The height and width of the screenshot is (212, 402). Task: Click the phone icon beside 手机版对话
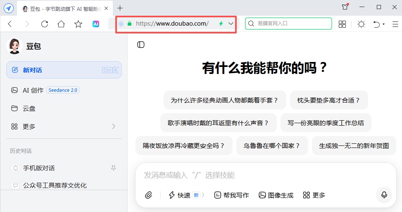pyautogui.click(x=16, y=168)
